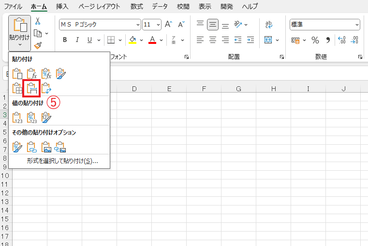Toggle italic formatting
The height and width of the screenshot is (246, 368).
click(x=77, y=40)
